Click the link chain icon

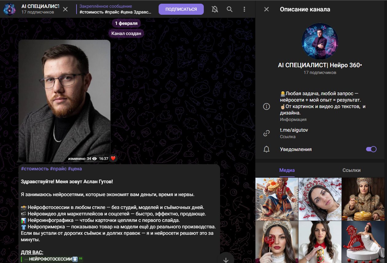(x=267, y=133)
